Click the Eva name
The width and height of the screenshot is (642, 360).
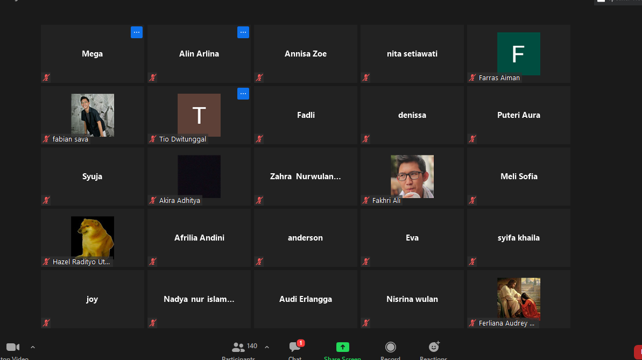pos(412,237)
